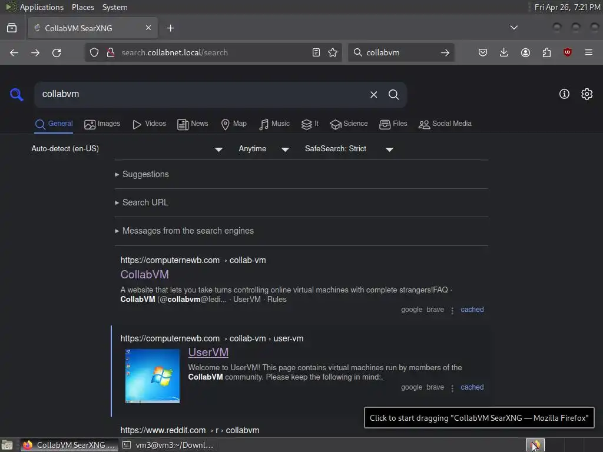
Task: Switch to the It category
Action: [310, 124]
